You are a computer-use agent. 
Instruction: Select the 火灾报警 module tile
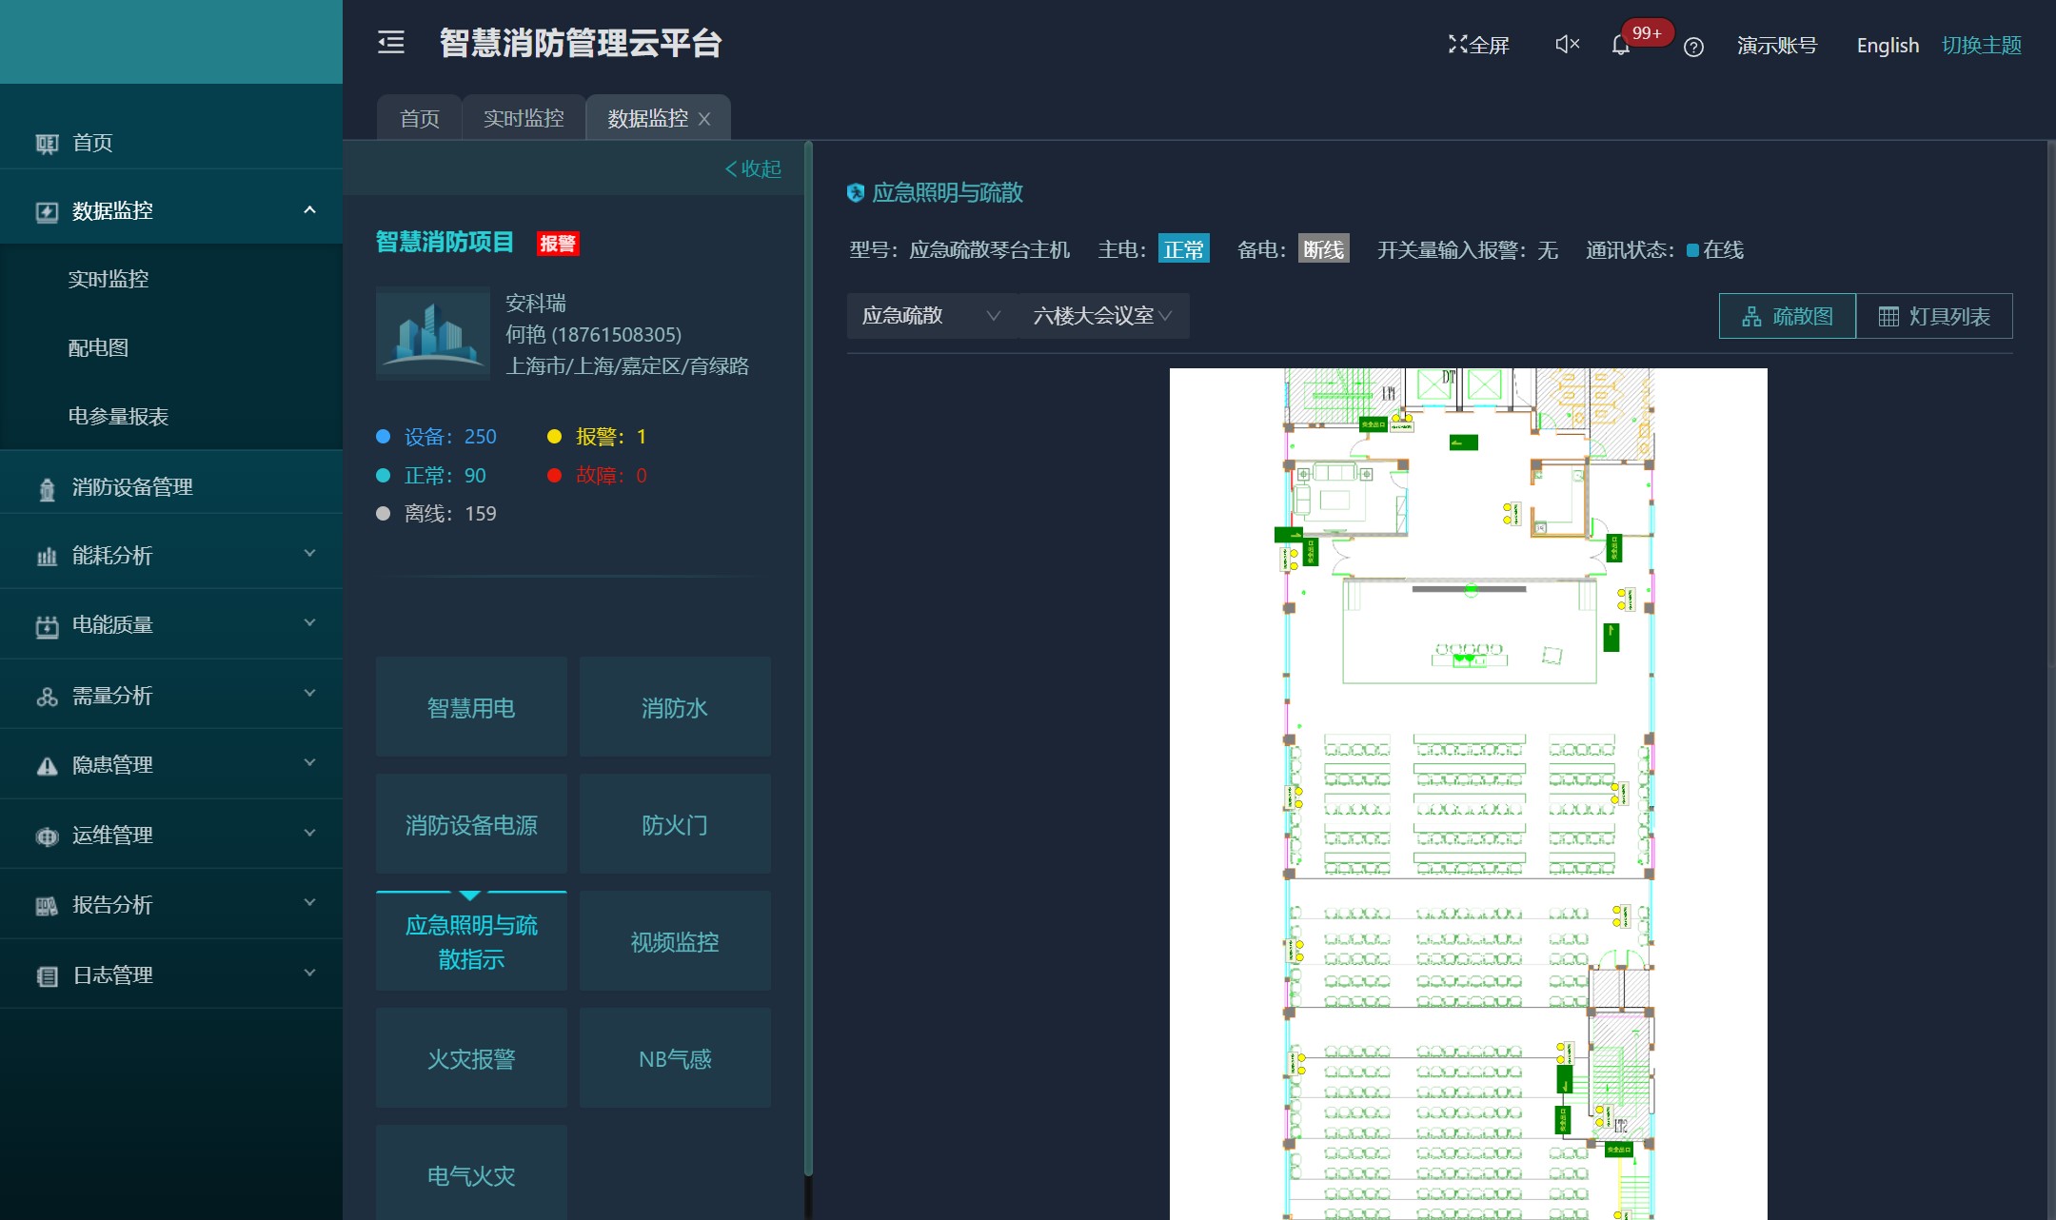tap(471, 1058)
